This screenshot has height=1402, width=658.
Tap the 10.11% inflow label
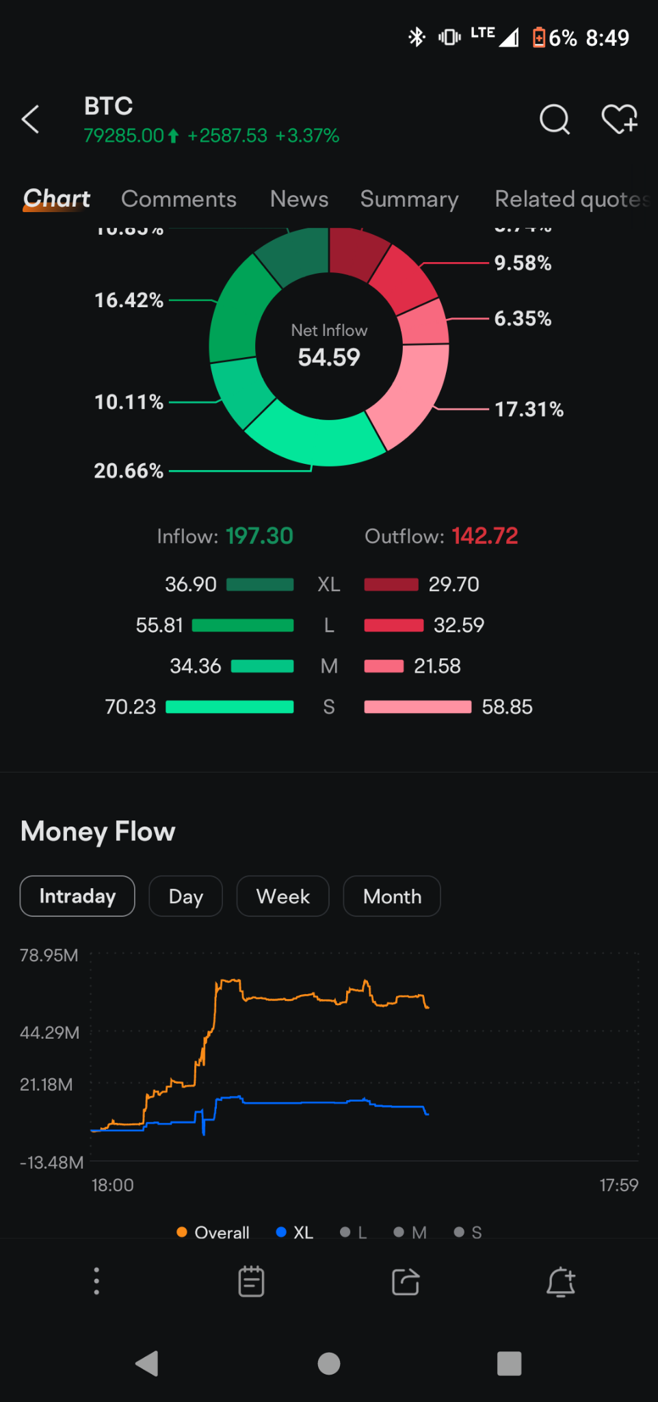(x=129, y=402)
